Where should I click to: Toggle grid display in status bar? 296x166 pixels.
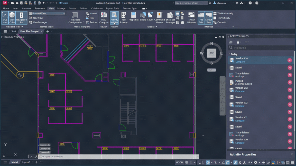click(x=187, y=162)
